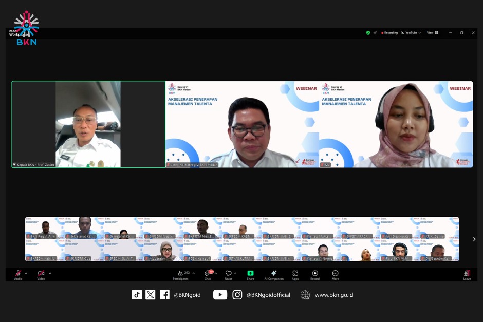Viewport: 483px width, 322px height.
Task: Click the green Share screen icon
Action: pos(250,274)
